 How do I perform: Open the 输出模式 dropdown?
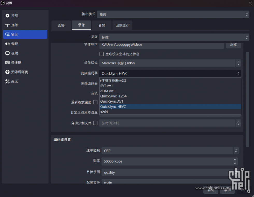(173, 14)
